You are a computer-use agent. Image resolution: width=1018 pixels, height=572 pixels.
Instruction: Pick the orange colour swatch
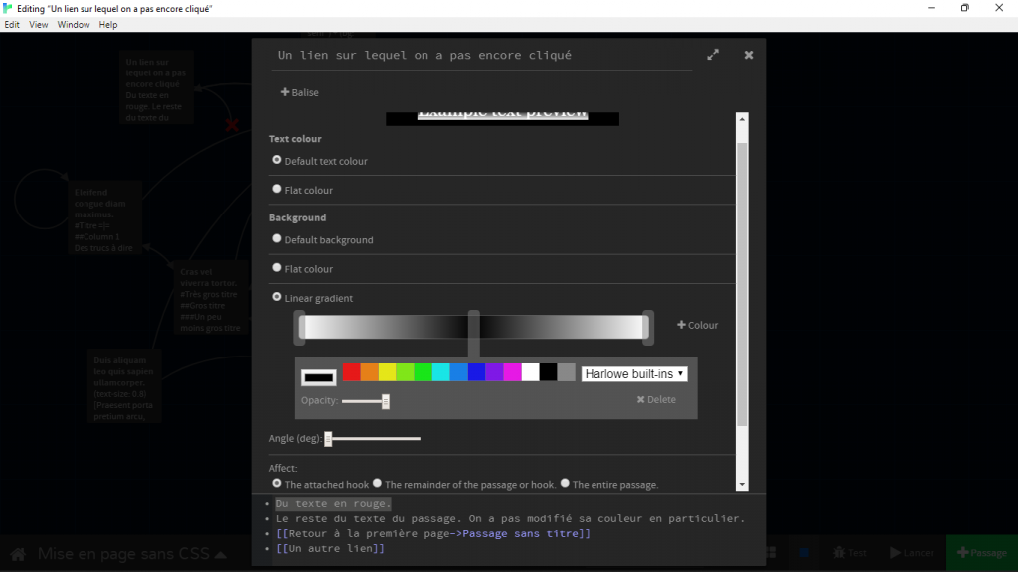pyautogui.click(x=370, y=372)
